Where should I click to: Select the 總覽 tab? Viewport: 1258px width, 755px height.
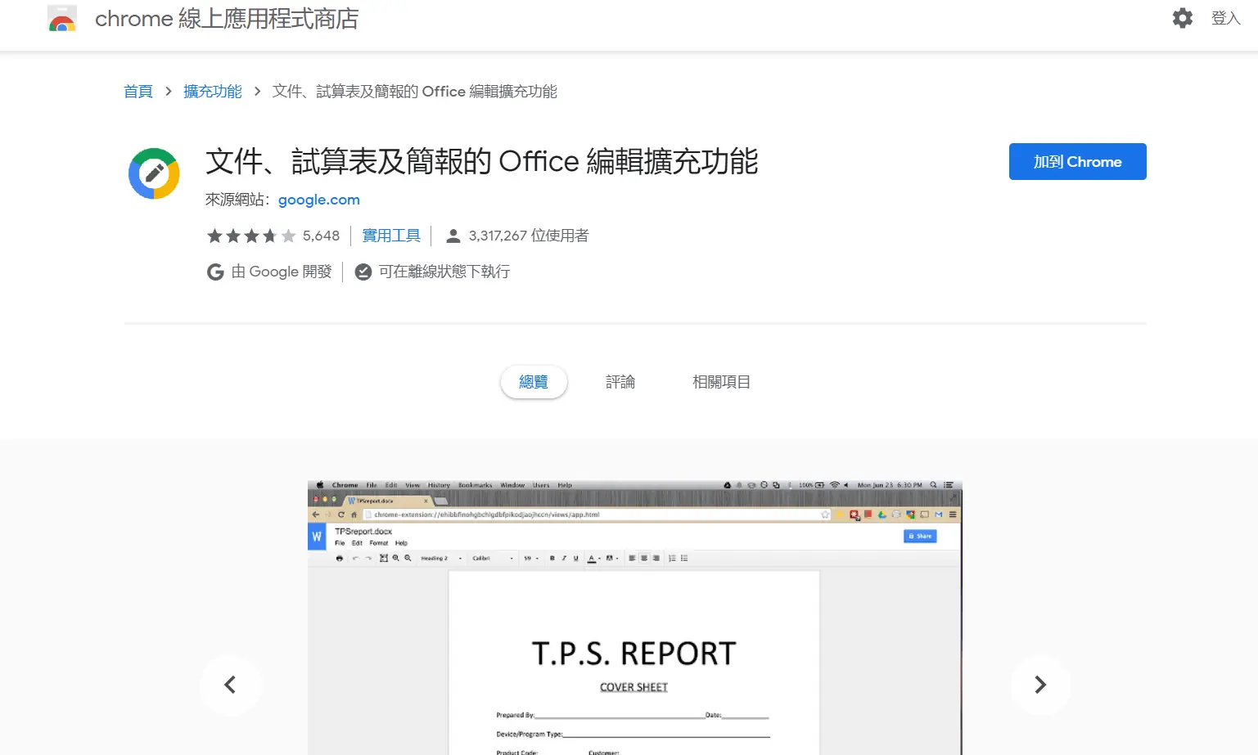tap(534, 382)
